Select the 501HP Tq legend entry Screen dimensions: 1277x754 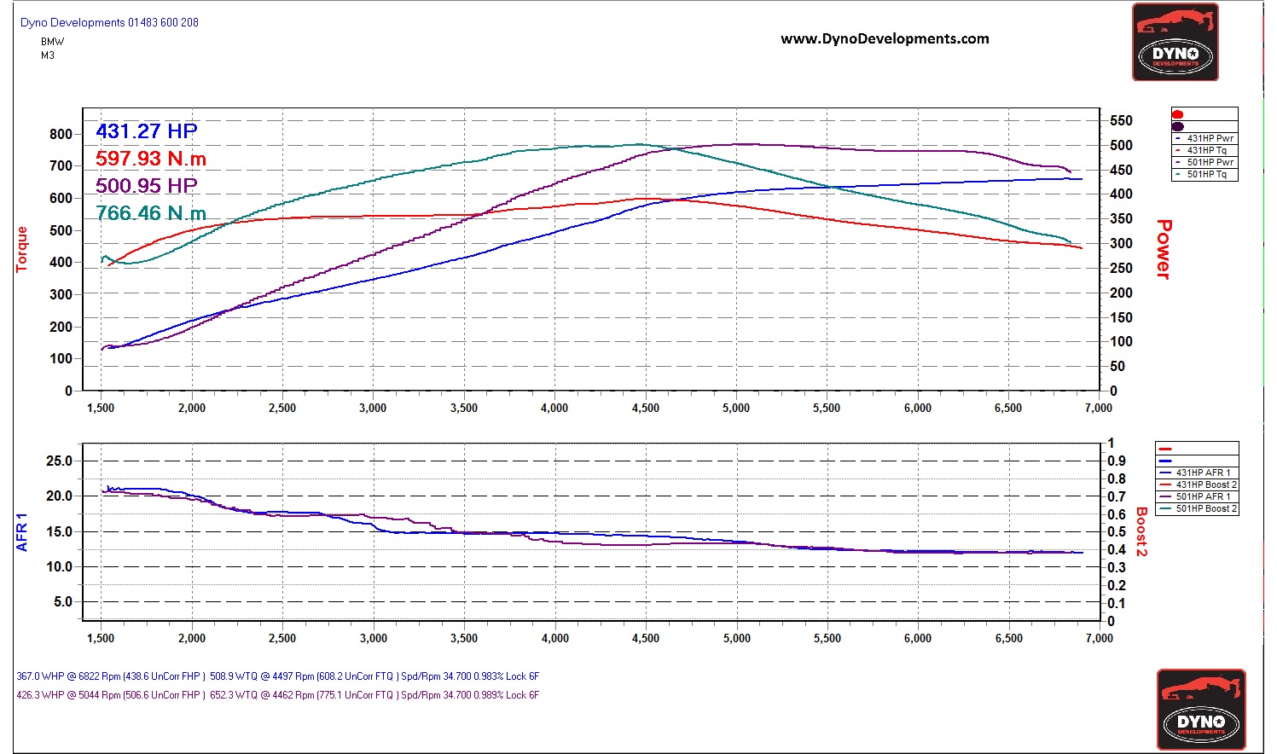coord(1205,174)
